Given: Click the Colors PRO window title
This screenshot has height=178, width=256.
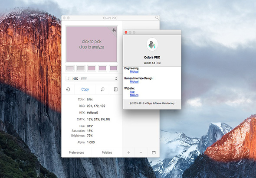Looking at the screenshot, I should point(110,18).
